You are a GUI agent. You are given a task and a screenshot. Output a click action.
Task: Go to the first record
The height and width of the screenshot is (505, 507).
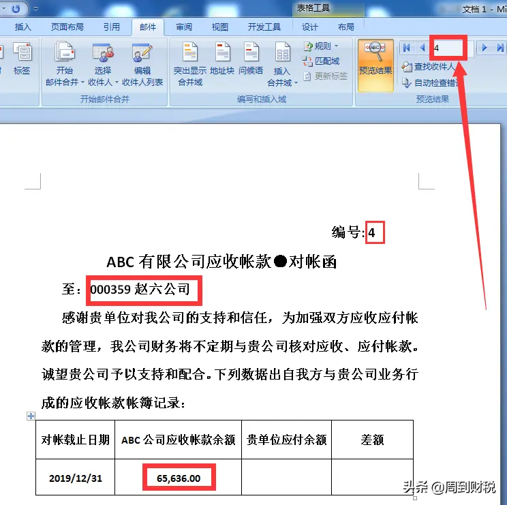click(407, 48)
